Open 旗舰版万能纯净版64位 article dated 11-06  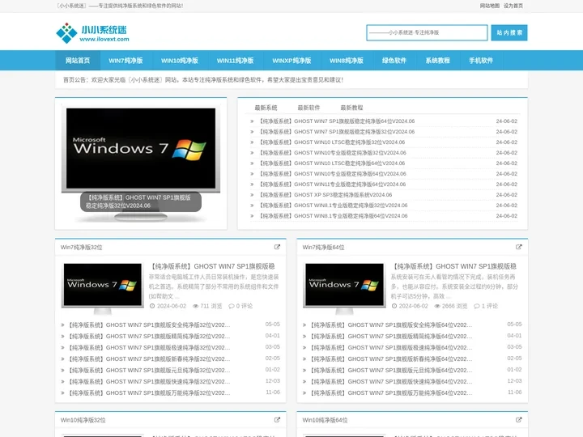click(x=391, y=392)
